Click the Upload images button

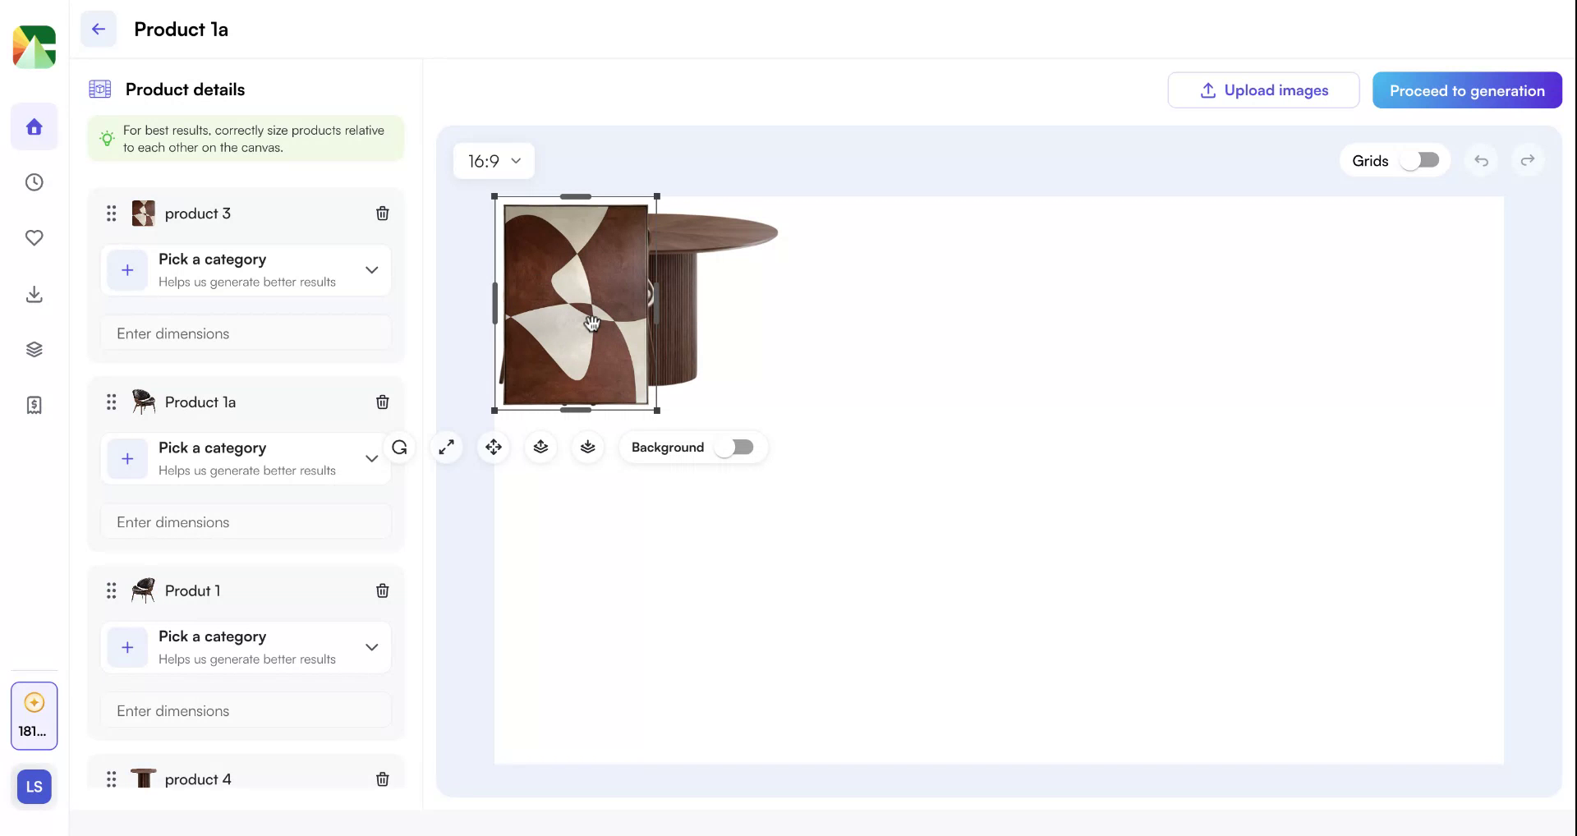1263,90
